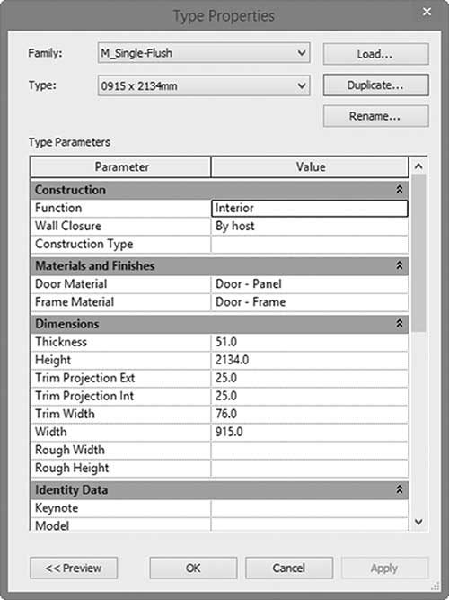Select the Wall Closure parameter label
The image size is (449, 600).
click(68, 226)
